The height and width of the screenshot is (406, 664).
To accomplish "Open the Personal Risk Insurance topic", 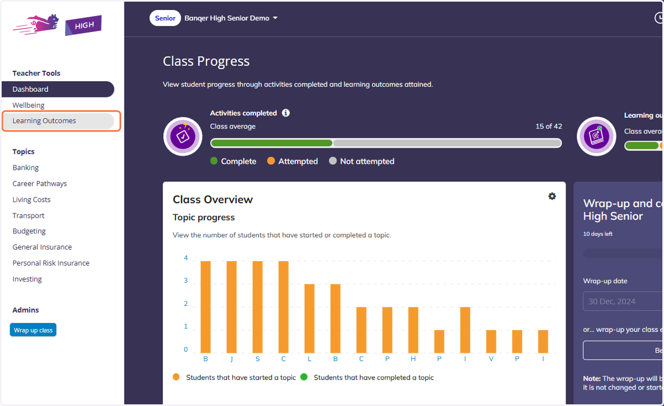I will [51, 263].
